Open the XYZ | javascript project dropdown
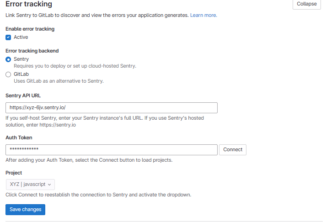This screenshot has width=326, height=222. [30, 185]
